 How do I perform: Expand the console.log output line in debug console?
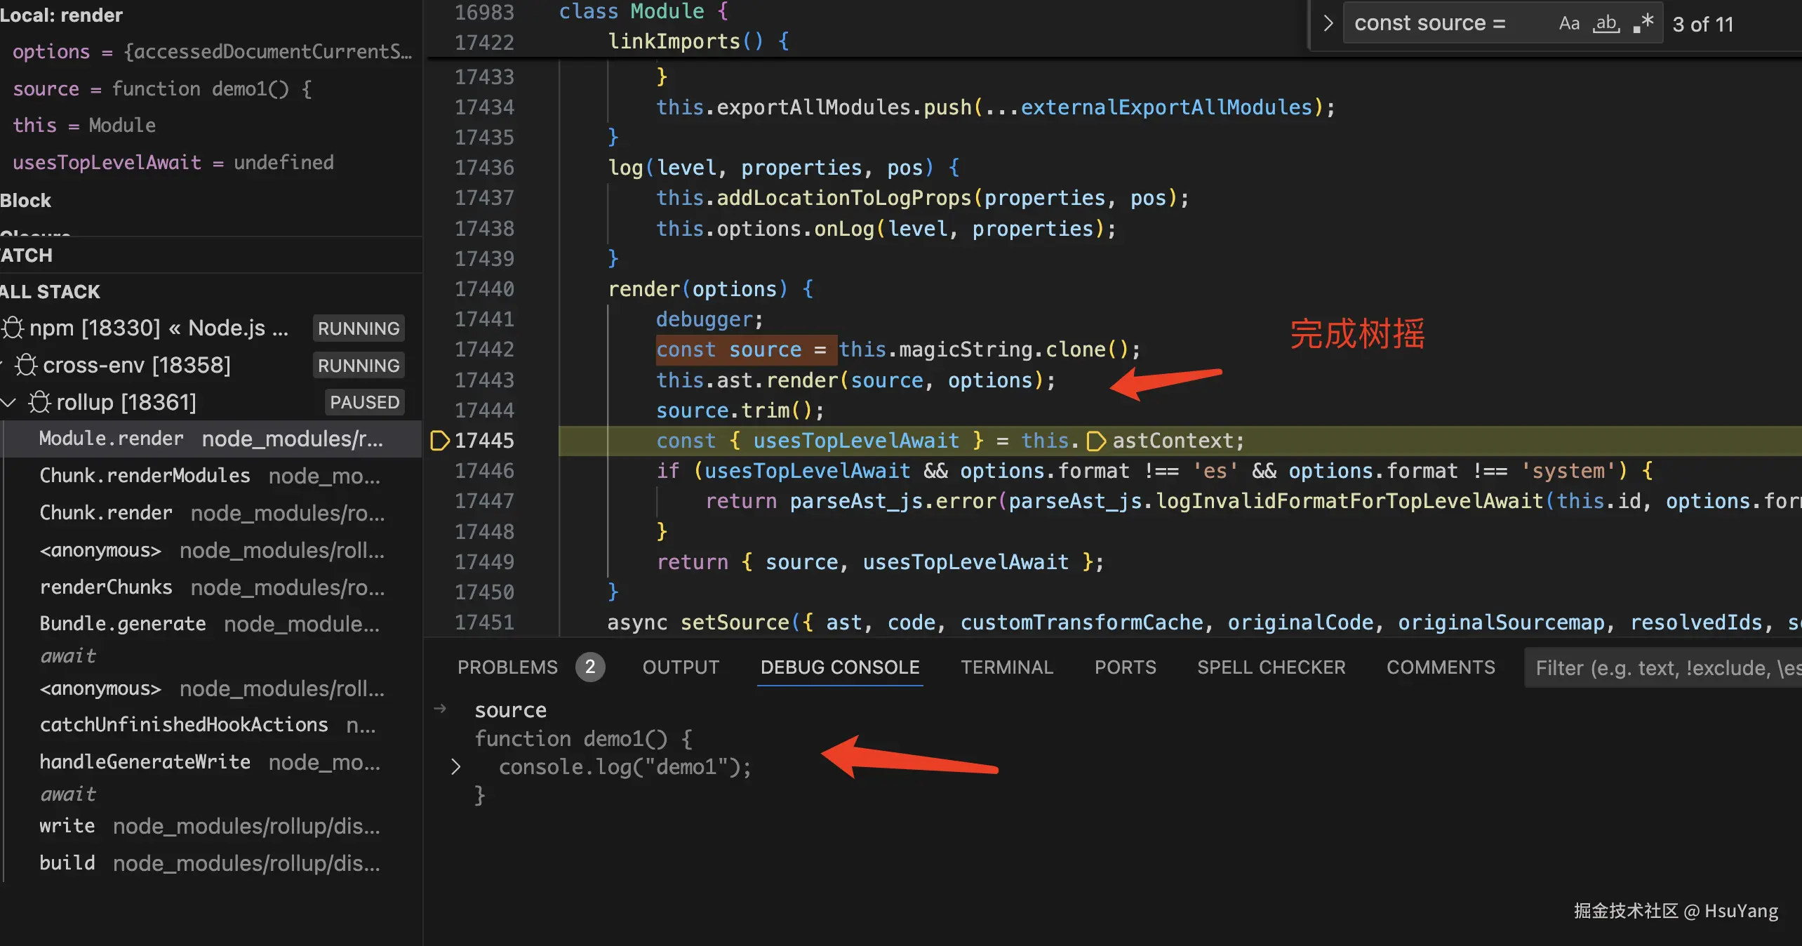pos(455,766)
